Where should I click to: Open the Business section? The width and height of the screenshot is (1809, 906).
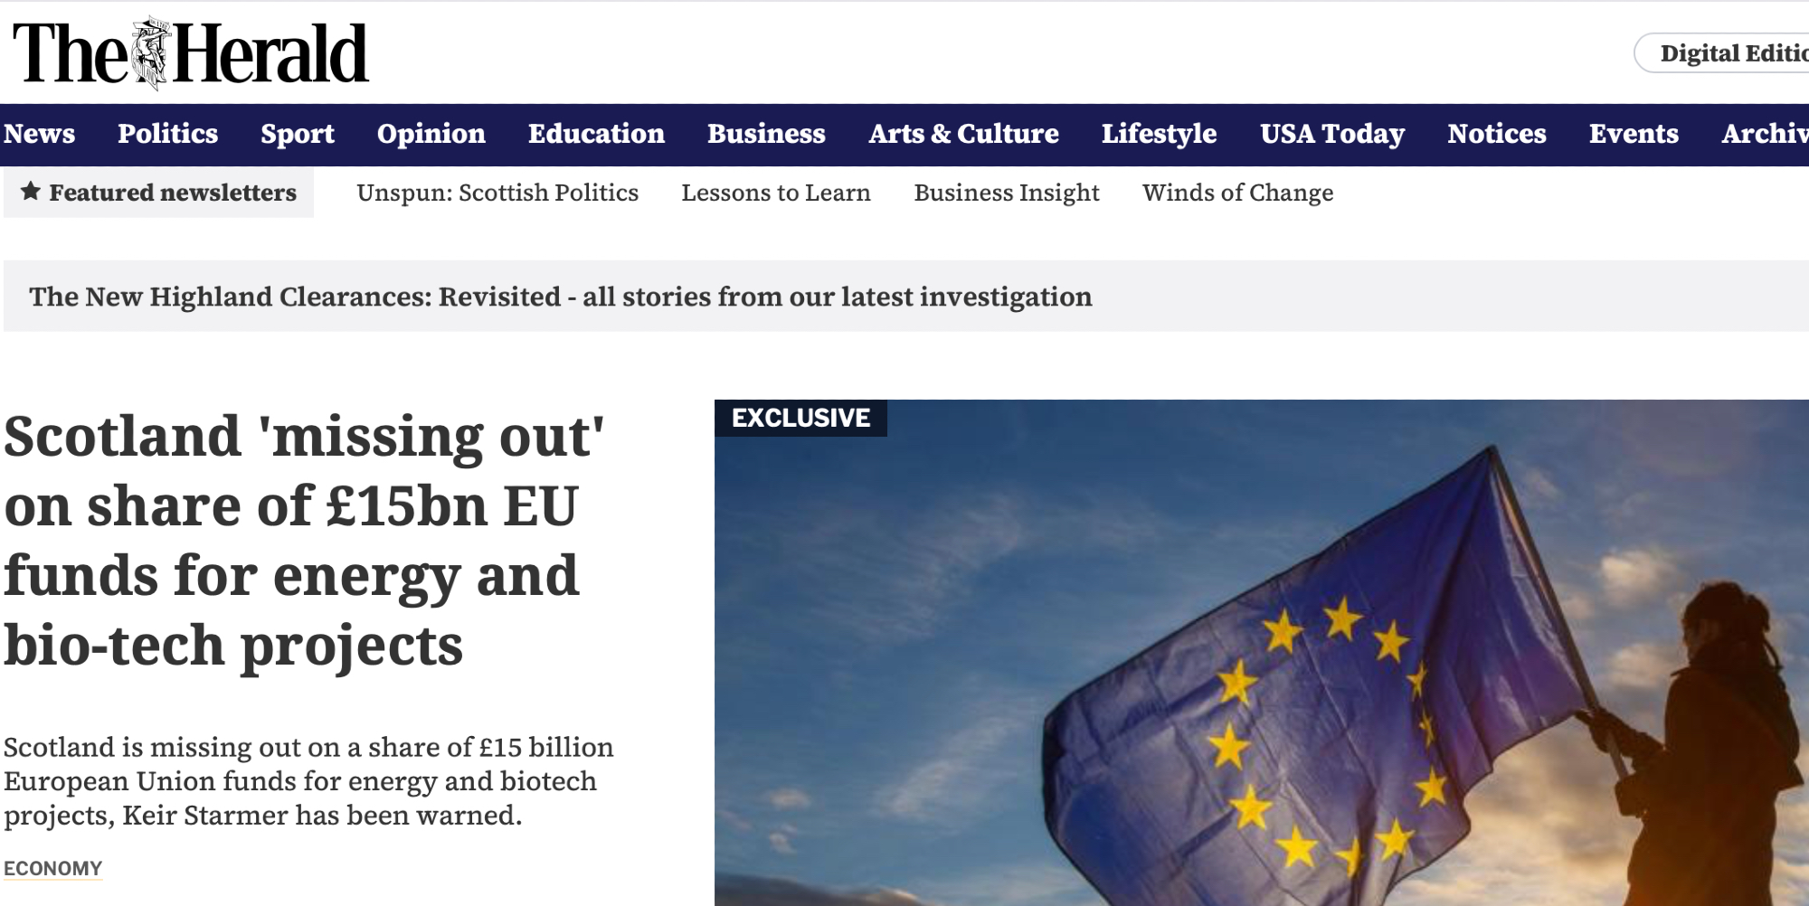pos(766,134)
